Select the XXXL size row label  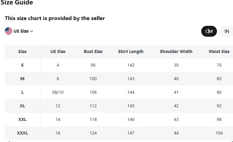[22, 133]
